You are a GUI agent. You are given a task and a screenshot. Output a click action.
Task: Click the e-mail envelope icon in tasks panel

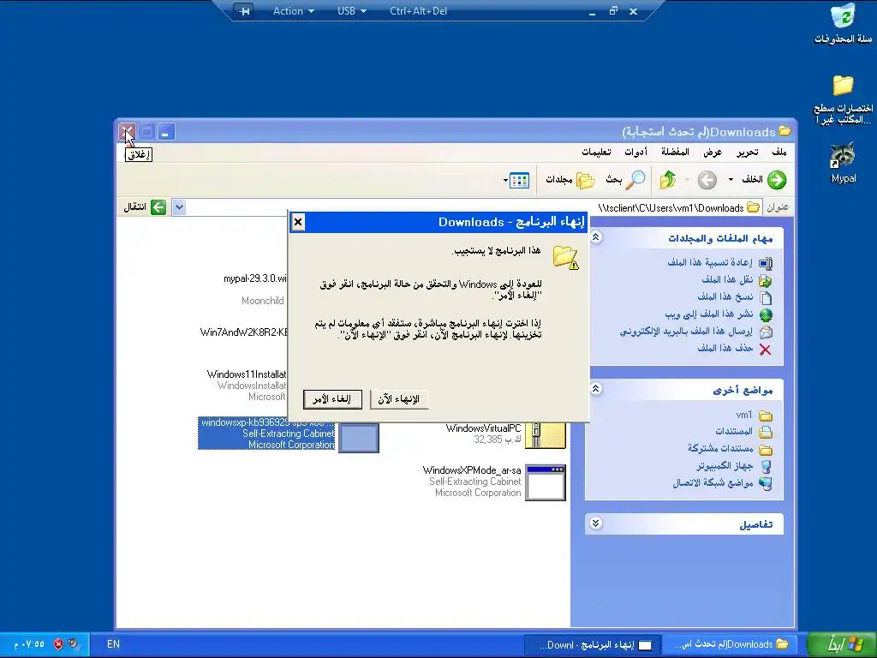pyautogui.click(x=765, y=332)
